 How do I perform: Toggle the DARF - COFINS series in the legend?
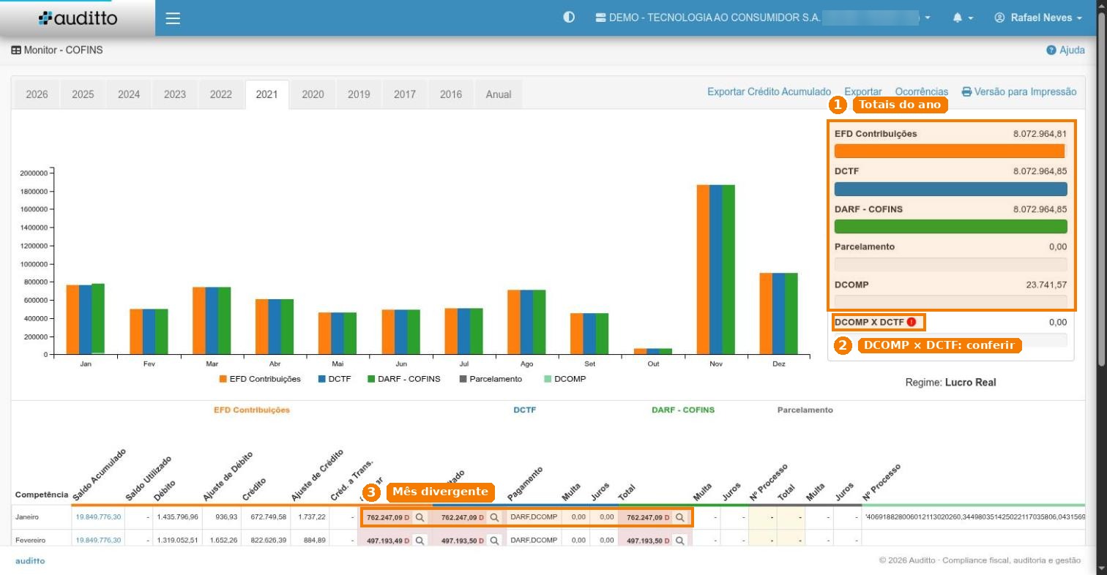pyautogui.click(x=403, y=379)
